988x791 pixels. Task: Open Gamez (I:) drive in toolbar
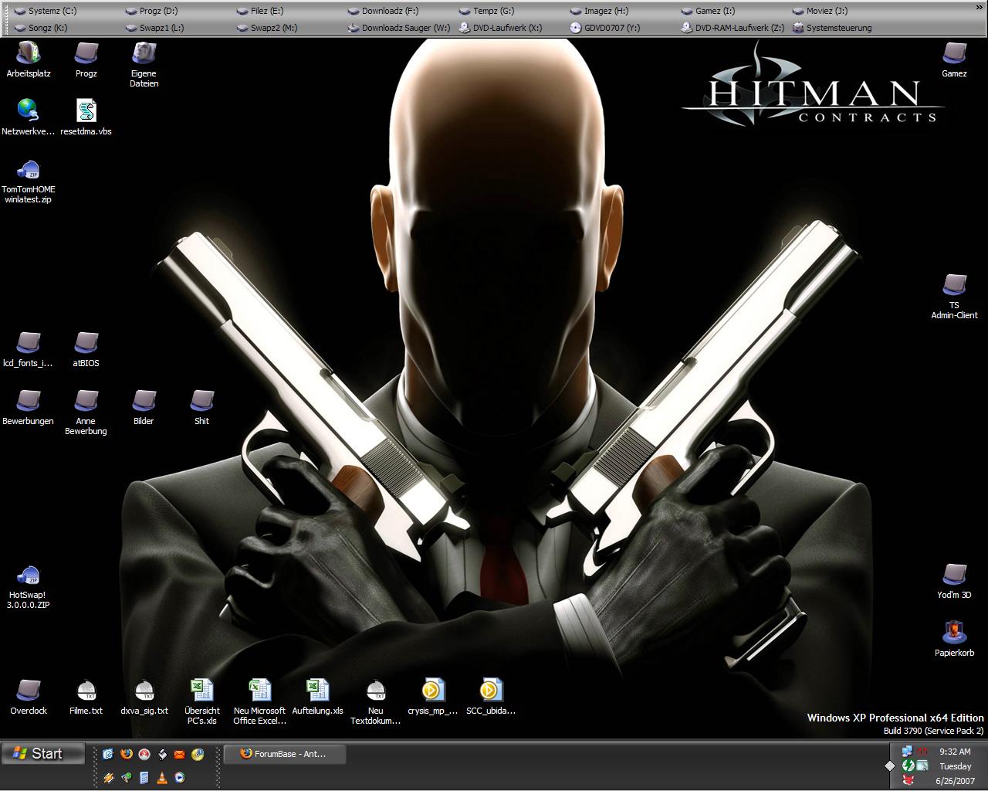coord(709,11)
